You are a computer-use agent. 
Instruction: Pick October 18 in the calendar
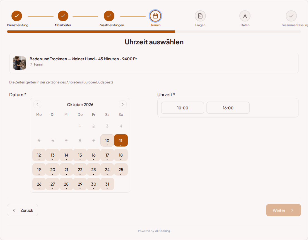click(x=121, y=155)
